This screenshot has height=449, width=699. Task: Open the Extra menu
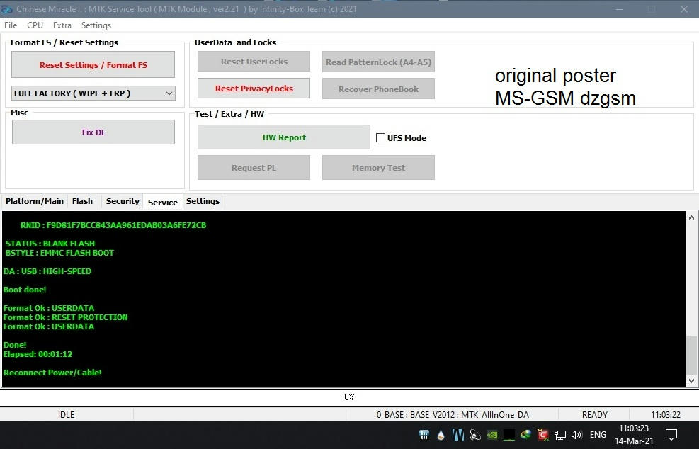[62, 25]
